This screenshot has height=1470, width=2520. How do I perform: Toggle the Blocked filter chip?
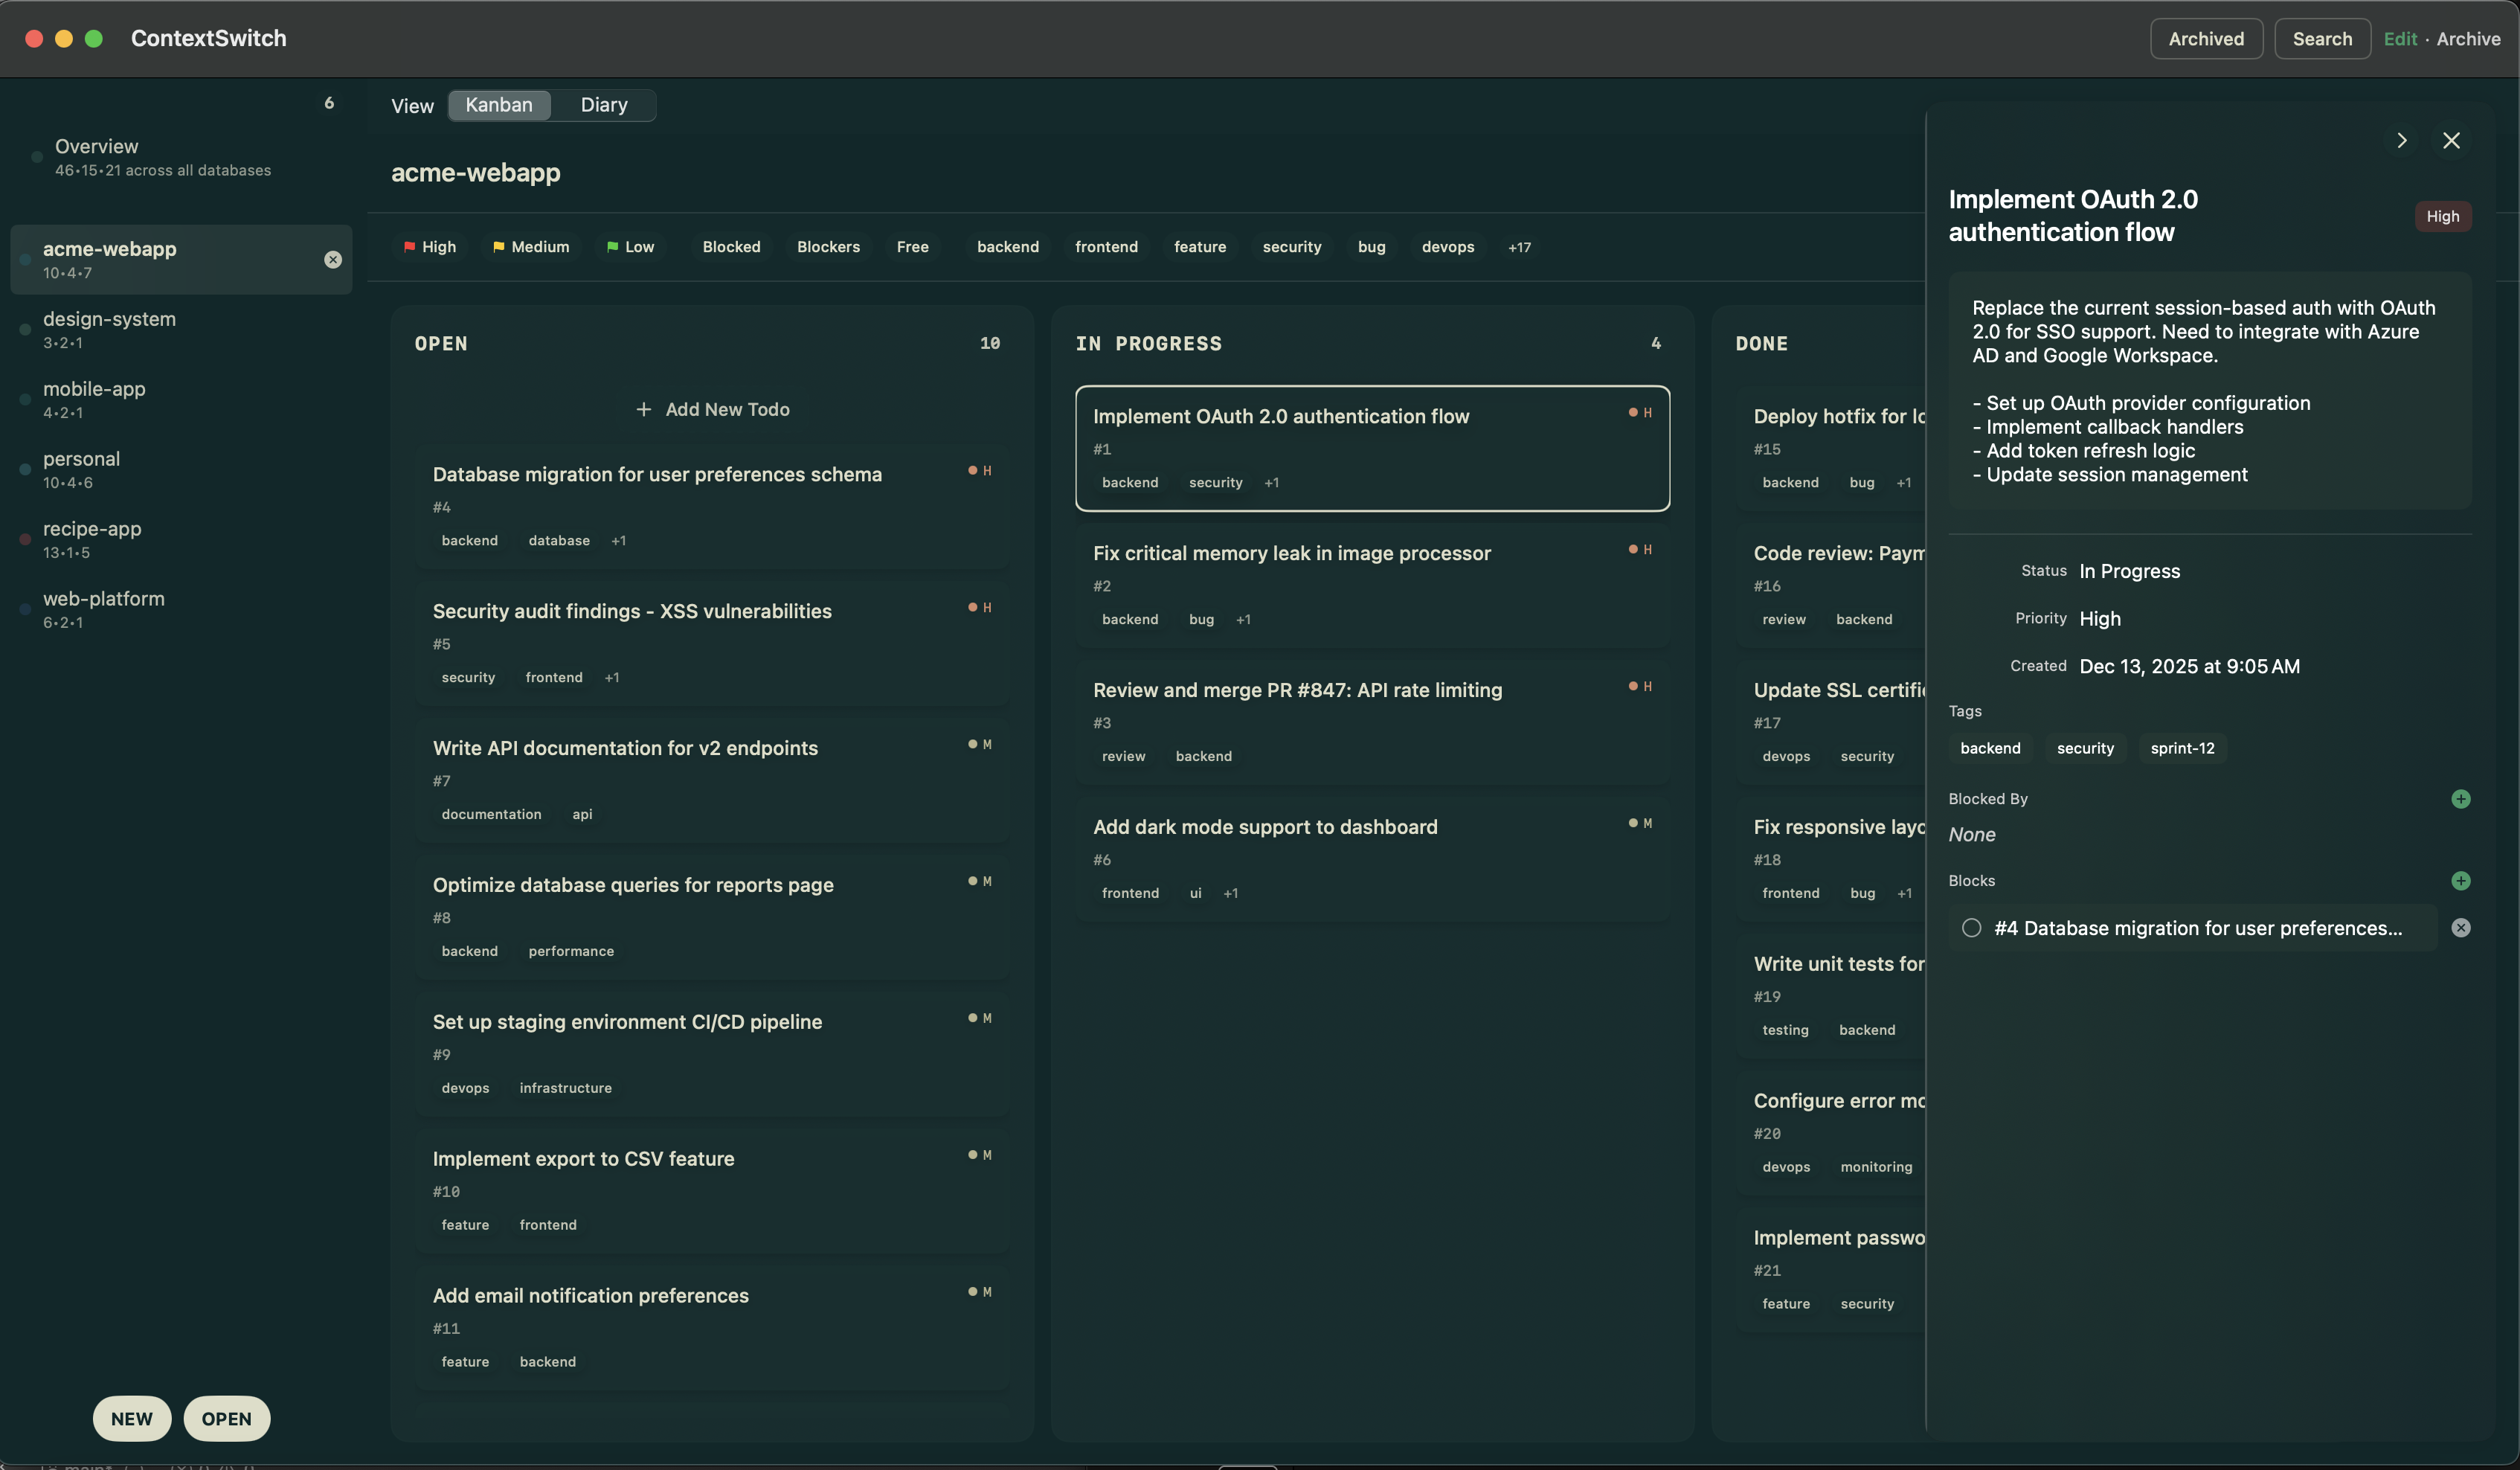point(731,247)
